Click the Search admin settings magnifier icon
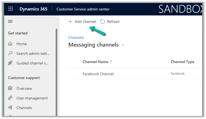This screenshot has height=119, width=206. 10,53
